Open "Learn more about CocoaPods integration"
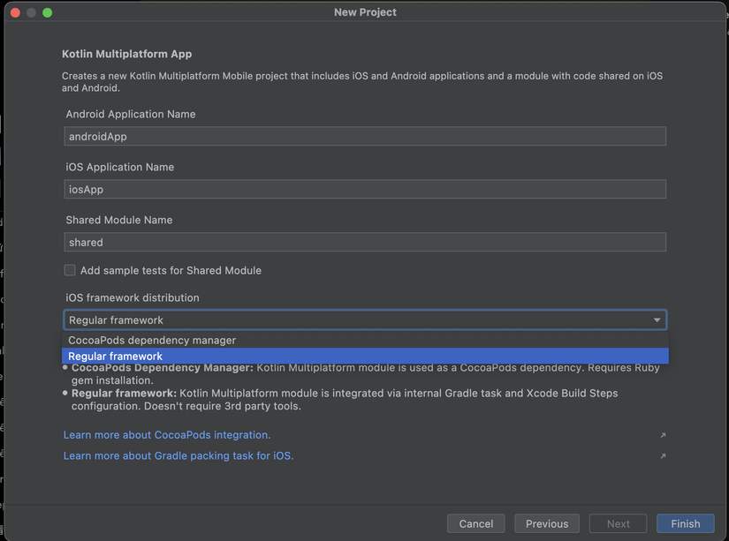729x541 pixels. coord(167,434)
